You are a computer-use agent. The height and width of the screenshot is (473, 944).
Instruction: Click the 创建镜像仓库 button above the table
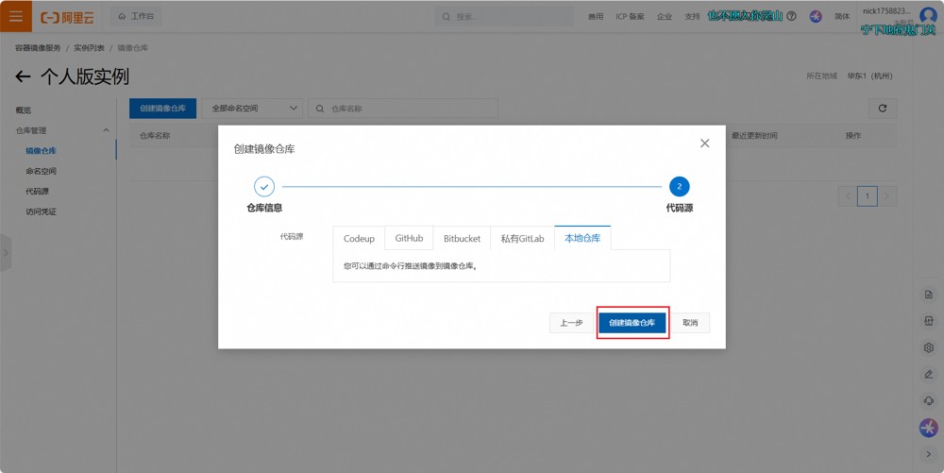tap(162, 109)
